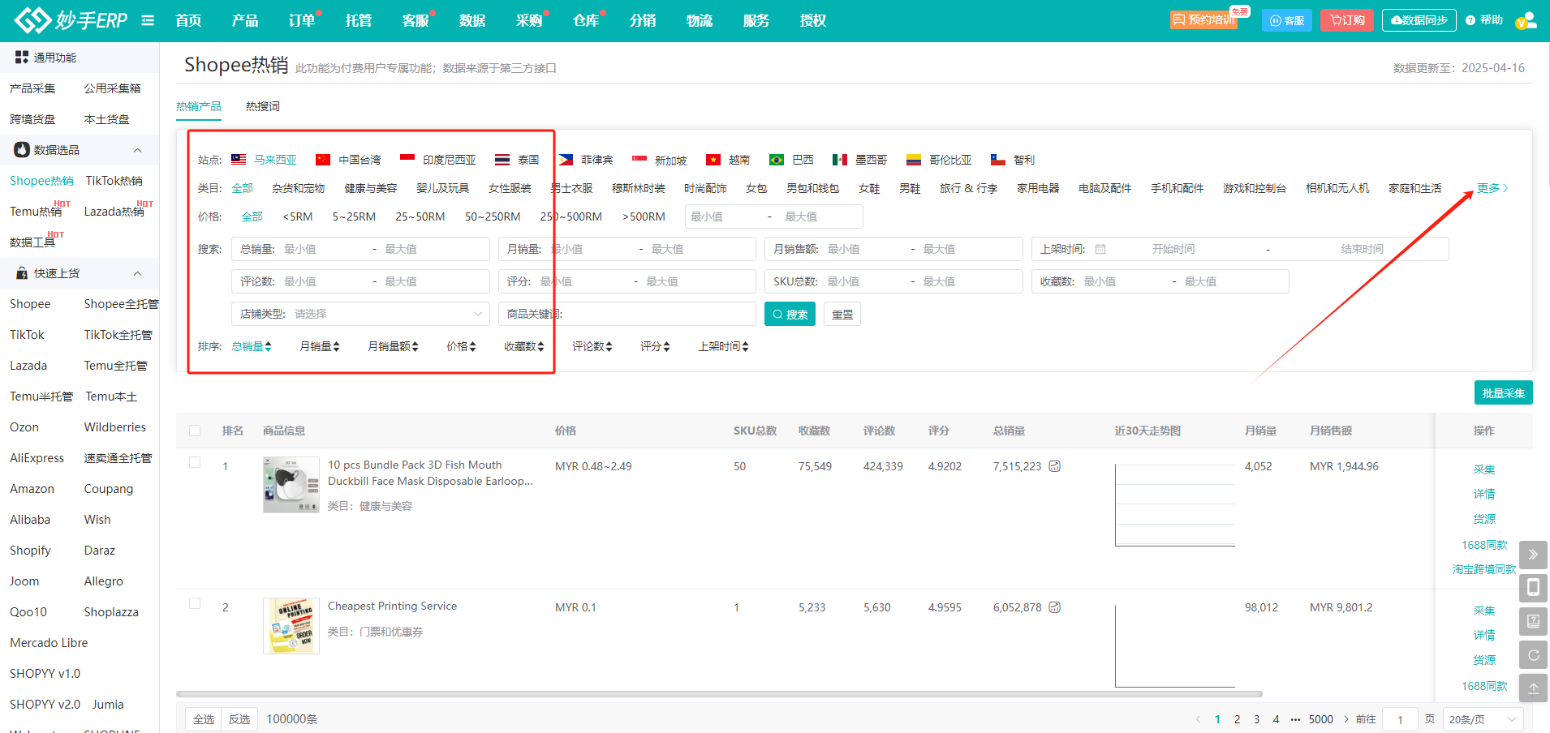Collapse the 数据选品 sidebar section
The image size is (1550, 733).
point(137,150)
